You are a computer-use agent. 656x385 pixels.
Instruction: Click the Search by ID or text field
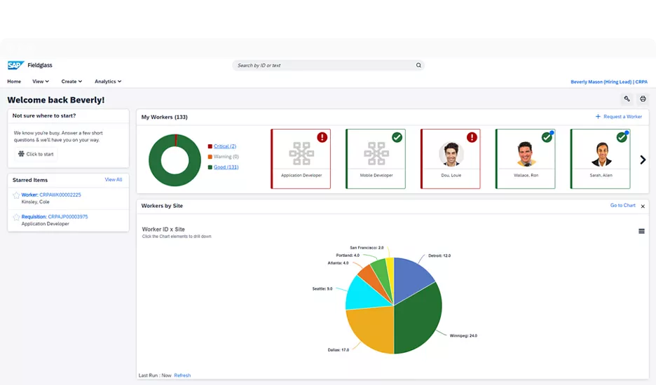(322, 65)
